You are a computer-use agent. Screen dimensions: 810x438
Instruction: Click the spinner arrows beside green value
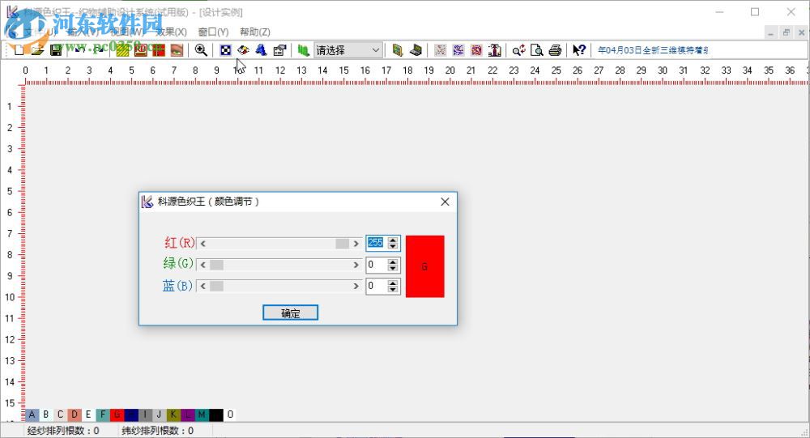point(393,265)
